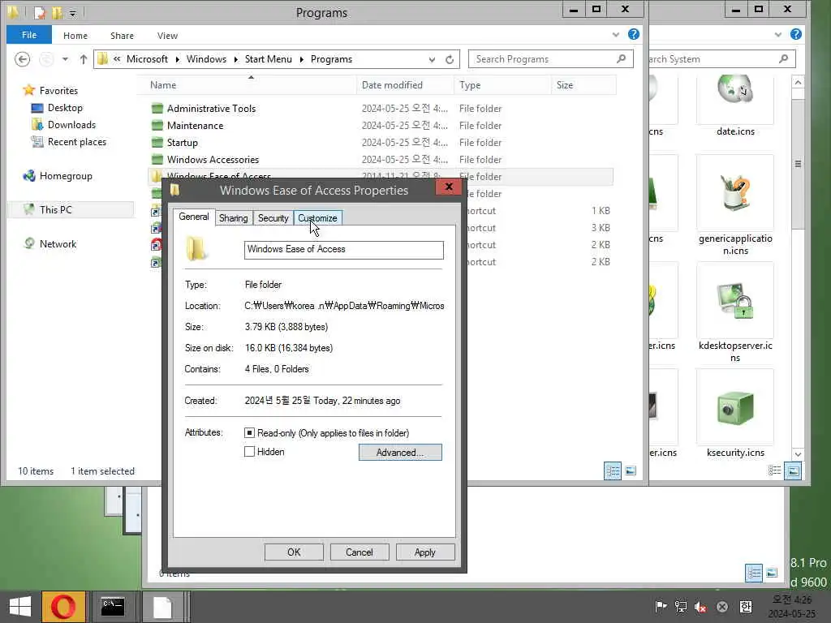Cancel the properties dialog

point(360,552)
